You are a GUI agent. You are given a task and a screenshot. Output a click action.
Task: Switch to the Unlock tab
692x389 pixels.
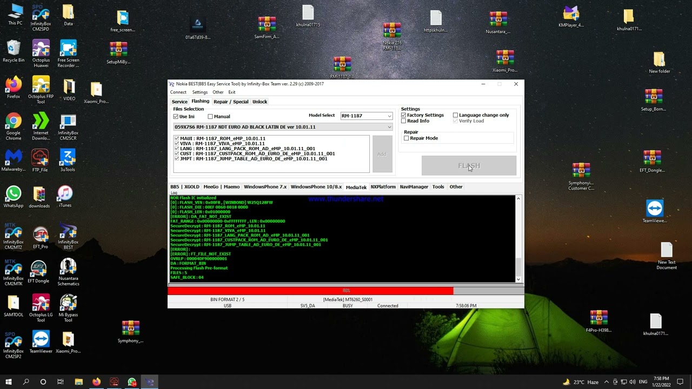click(x=259, y=102)
